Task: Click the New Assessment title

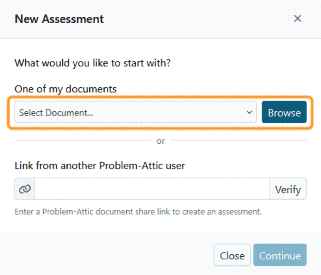Action: pos(59,19)
